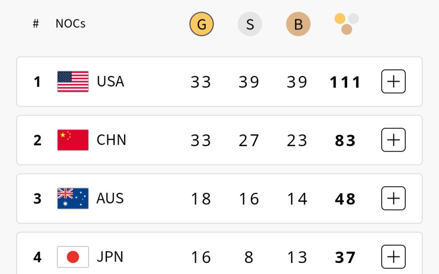Expand the CHN row details
Viewport: 439px width, 274px height.
point(393,140)
